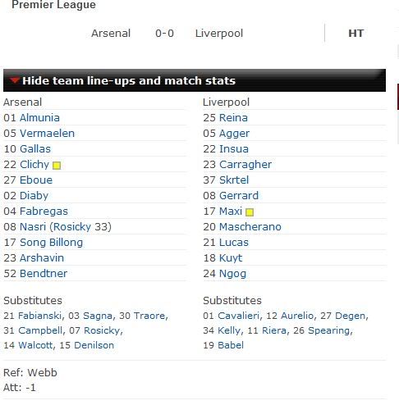Click Clichy's yellow card icon

57,166
